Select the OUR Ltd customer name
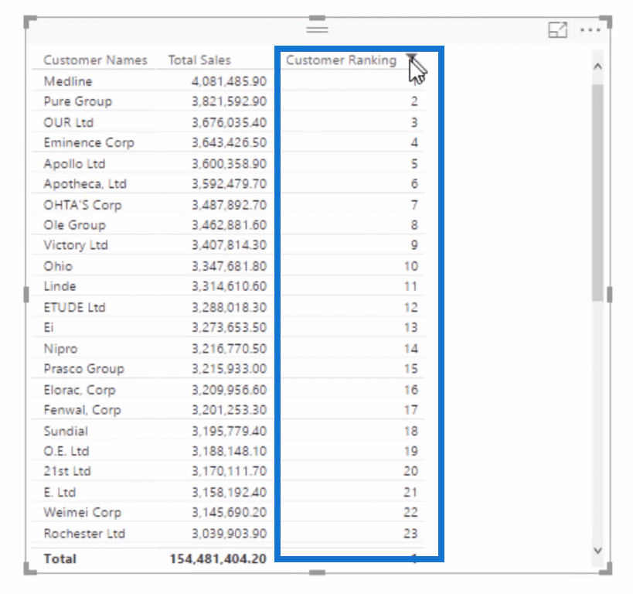The height and width of the screenshot is (594, 633). [x=69, y=122]
